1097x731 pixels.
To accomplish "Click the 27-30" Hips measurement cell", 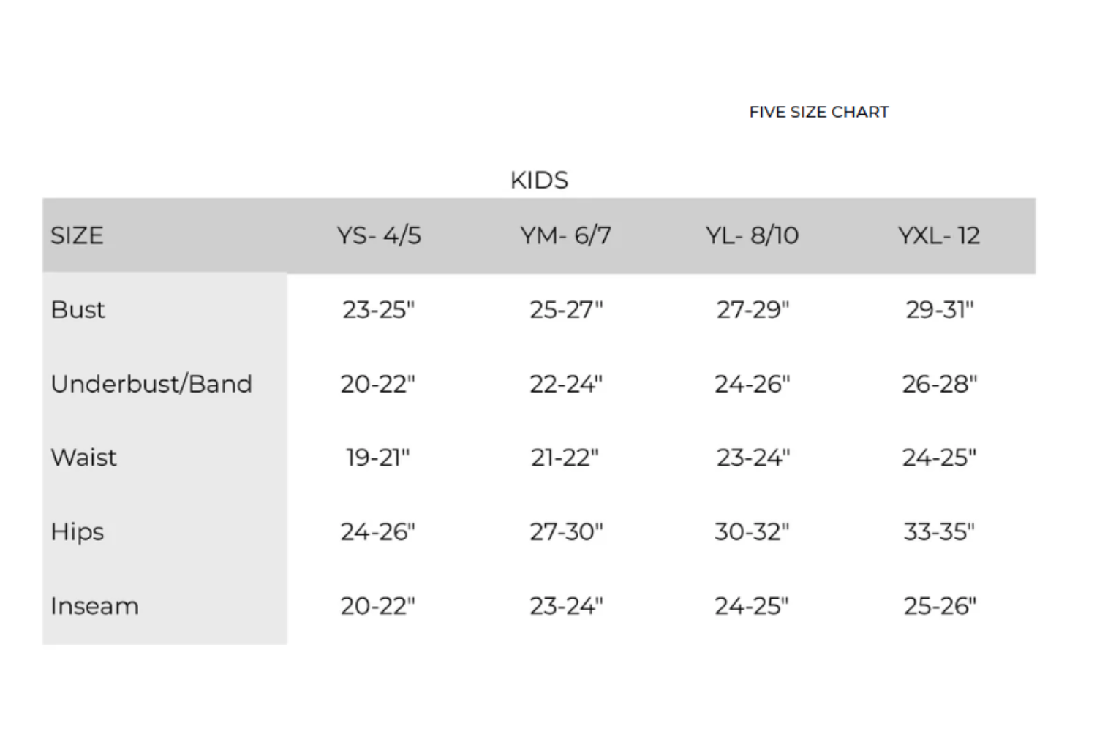I will coord(566,531).
